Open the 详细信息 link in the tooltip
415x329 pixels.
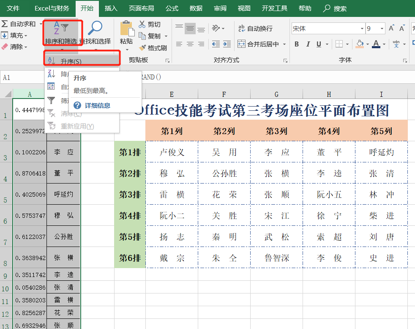[97, 105]
